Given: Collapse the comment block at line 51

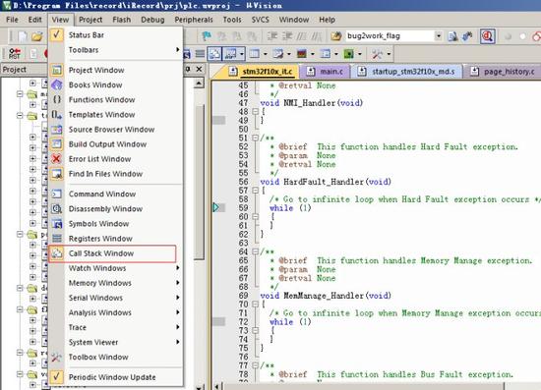Looking at the screenshot, I should [x=255, y=138].
